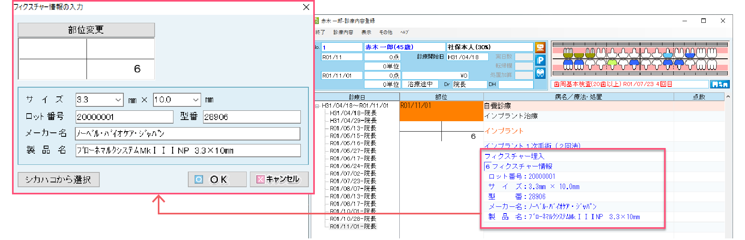Click the インプラント治療 row
The image size is (745, 240).
pos(604,116)
